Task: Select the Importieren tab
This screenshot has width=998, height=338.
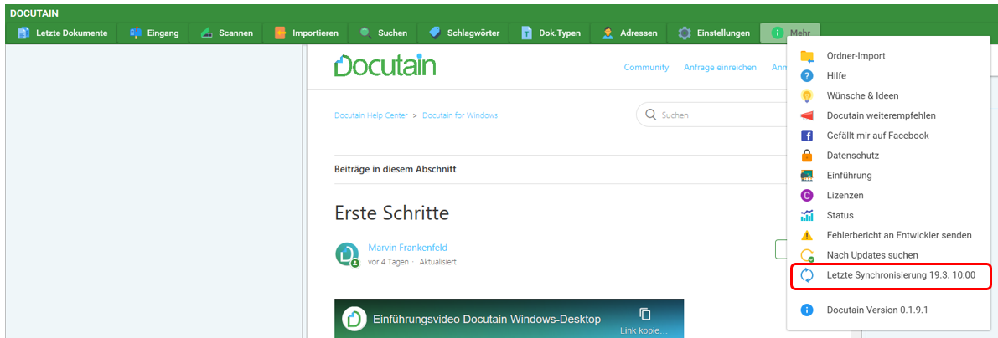Action: [306, 33]
